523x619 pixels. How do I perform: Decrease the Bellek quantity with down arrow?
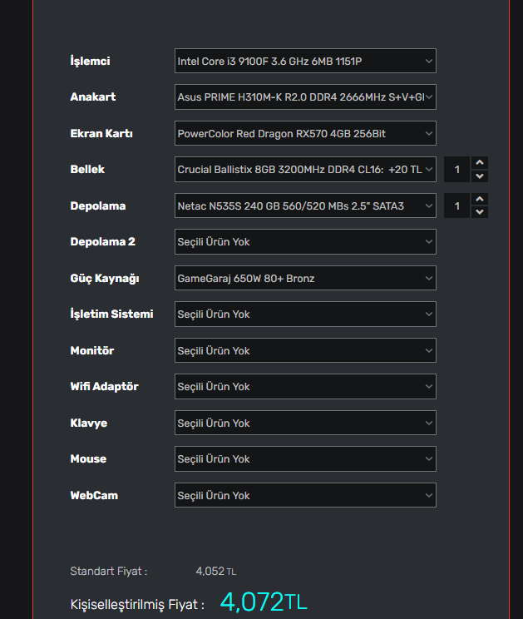coord(479,176)
